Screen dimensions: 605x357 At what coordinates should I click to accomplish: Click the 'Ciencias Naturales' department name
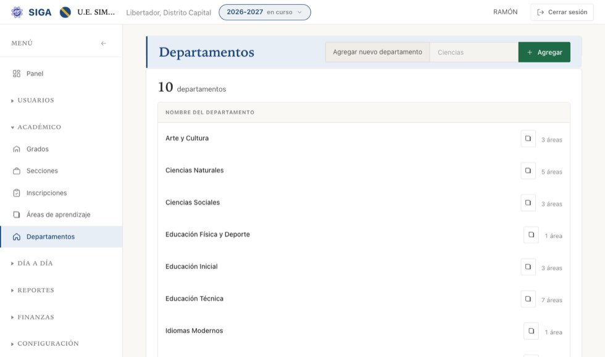(194, 170)
